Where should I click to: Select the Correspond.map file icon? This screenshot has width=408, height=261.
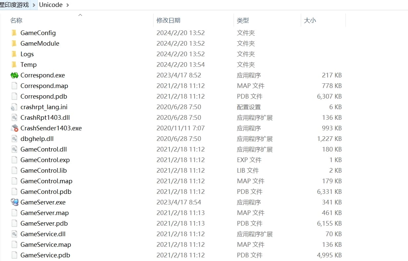coord(14,86)
